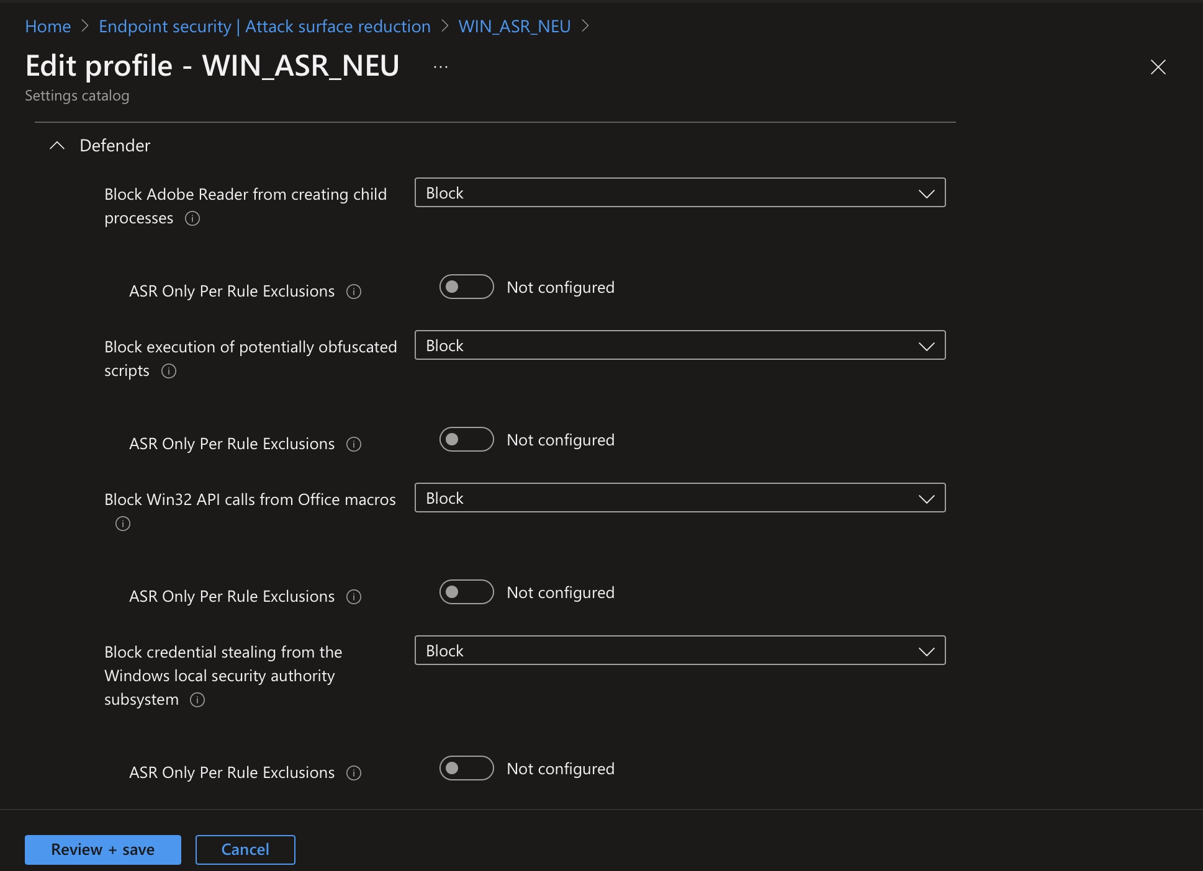The image size is (1203, 871).
Task: Switch on exclusions toggle under credential stealing rule
Action: click(466, 768)
